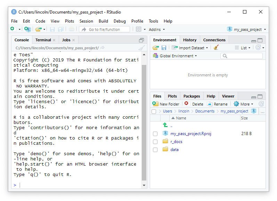Switch to the Jobs tab
Image resolution: width=277 pixels, height=201 pixels.
[x=66, y=40]
